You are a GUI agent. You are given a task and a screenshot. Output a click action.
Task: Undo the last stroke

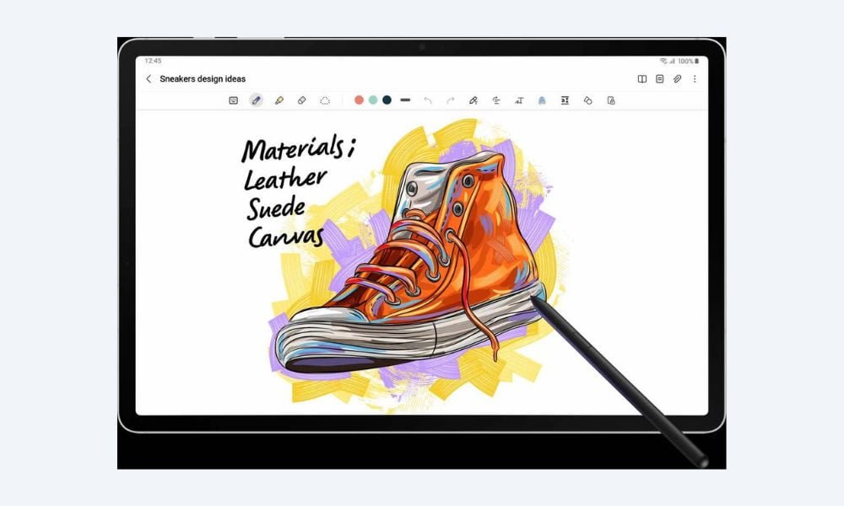428,100
